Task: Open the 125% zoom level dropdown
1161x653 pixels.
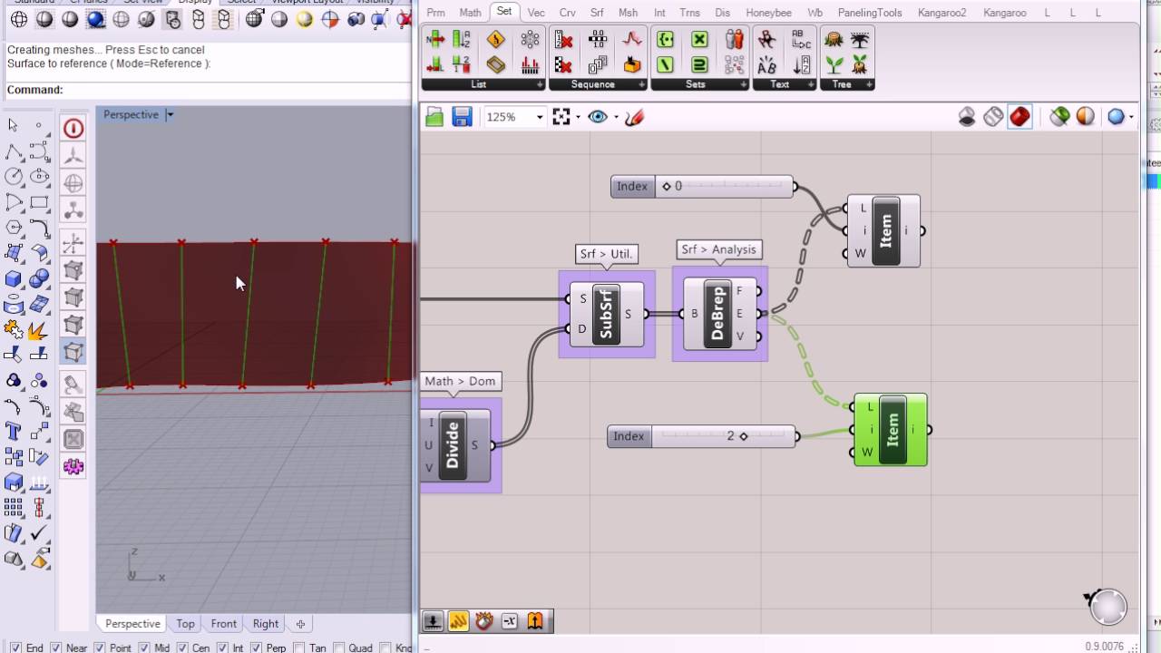Action: 540,117
